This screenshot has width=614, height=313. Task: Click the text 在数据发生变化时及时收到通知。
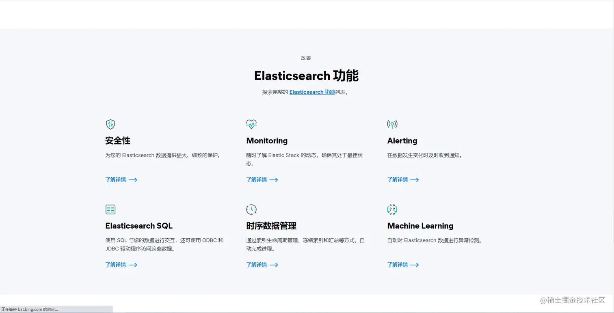pyautogui.click(x=425, y=155)
